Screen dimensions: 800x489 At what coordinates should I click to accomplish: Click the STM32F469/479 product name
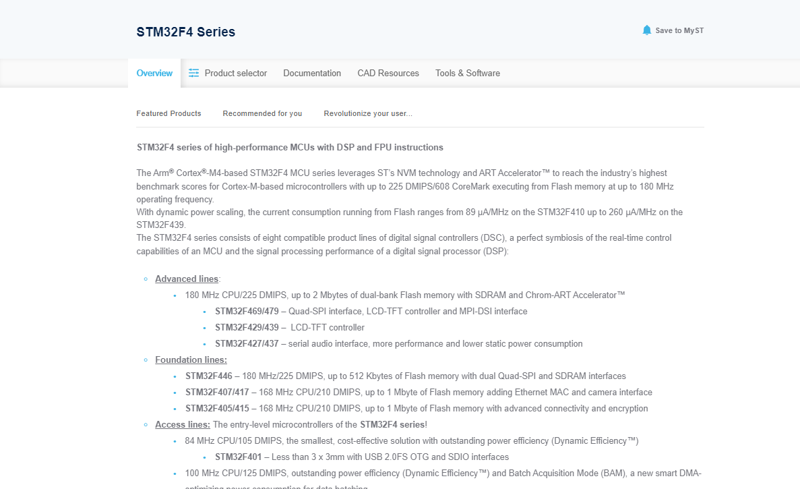click(247, 312)
